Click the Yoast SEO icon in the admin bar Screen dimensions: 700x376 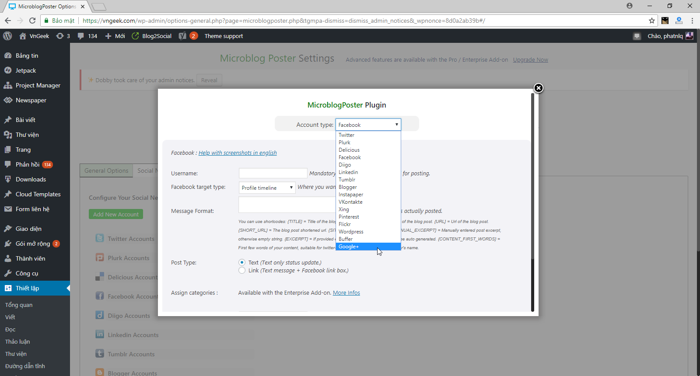tap(182, 36)
